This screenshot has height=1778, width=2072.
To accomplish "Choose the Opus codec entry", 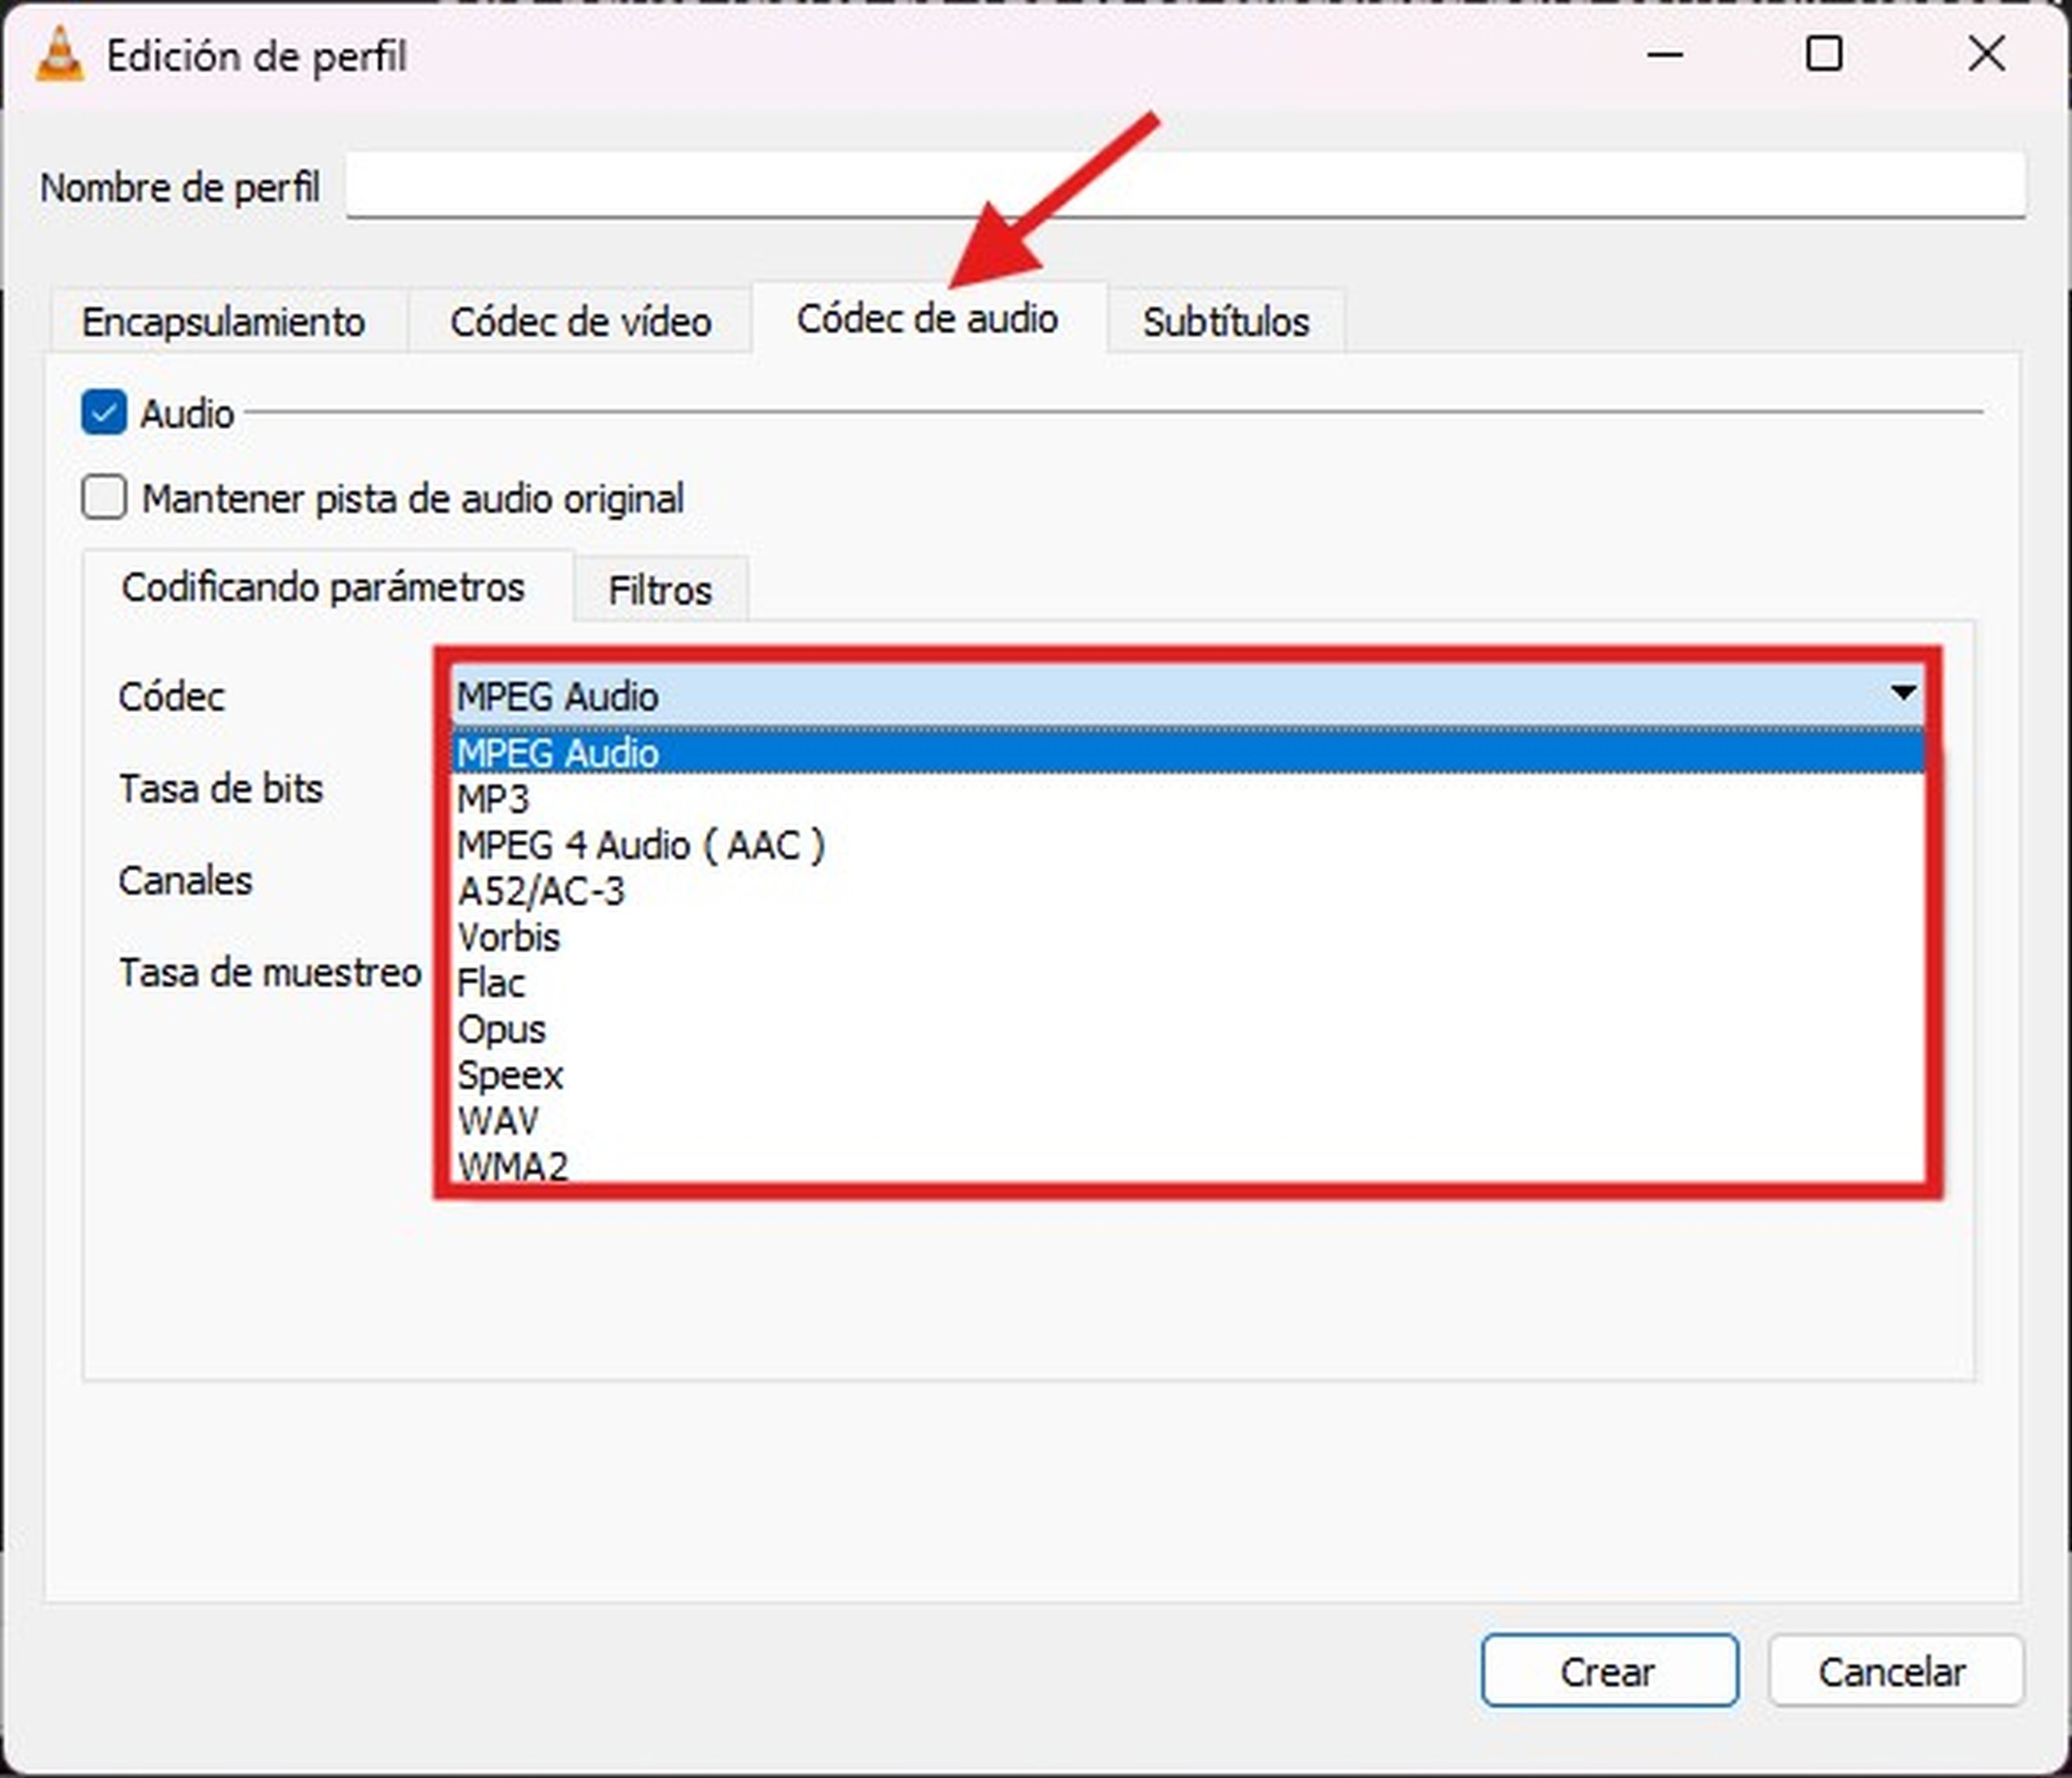I will point(1188,1029).
